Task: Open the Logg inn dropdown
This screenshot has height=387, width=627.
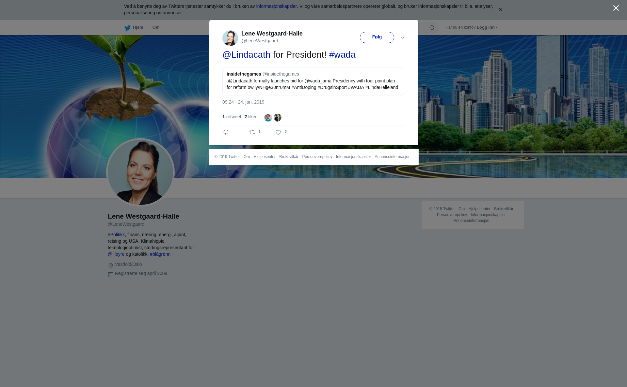Action: click(487, 27)
